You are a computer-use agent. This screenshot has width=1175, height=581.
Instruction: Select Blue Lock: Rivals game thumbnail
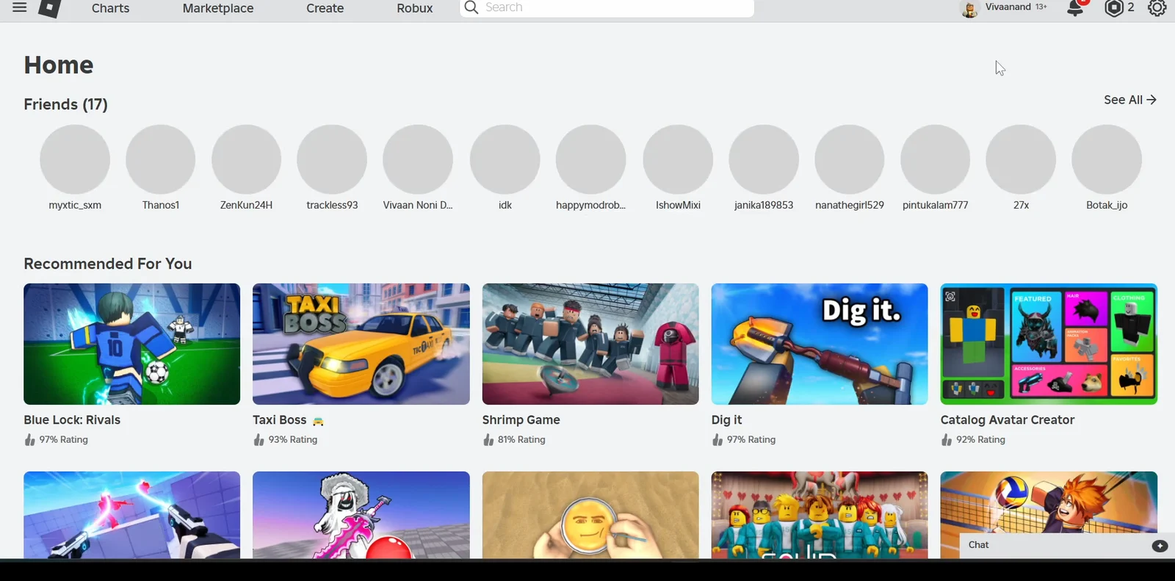[x=132, y=344]
